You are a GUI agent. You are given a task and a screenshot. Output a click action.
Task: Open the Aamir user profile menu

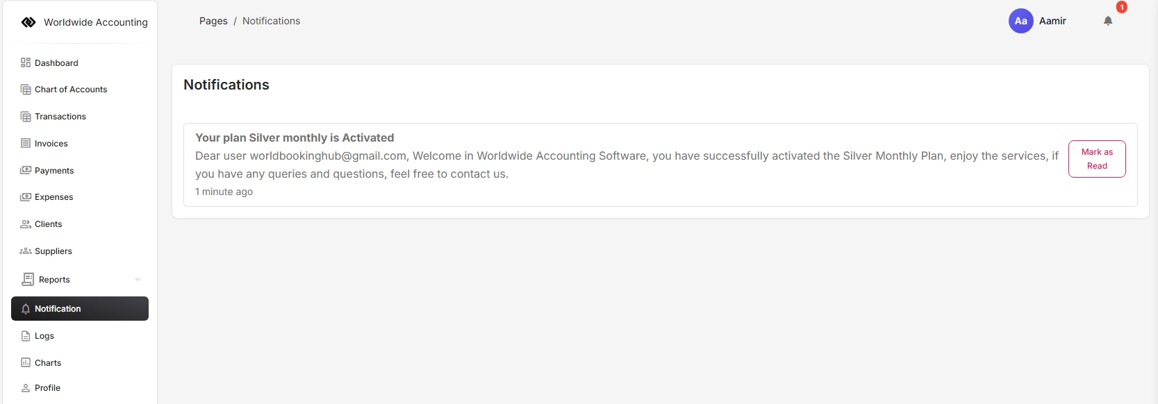(1052, 21)
